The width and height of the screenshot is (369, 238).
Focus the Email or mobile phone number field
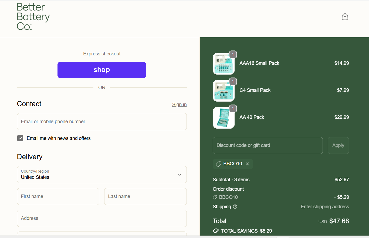(102, 122)
